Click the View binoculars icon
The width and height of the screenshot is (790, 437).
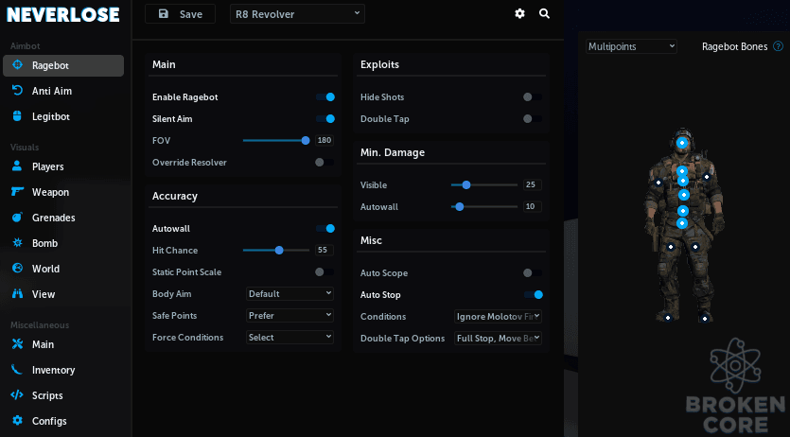coord(18,294)
